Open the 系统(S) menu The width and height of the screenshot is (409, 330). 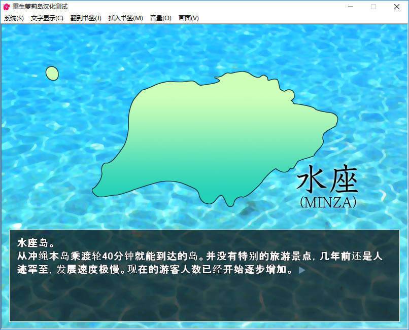pos(14,18)
